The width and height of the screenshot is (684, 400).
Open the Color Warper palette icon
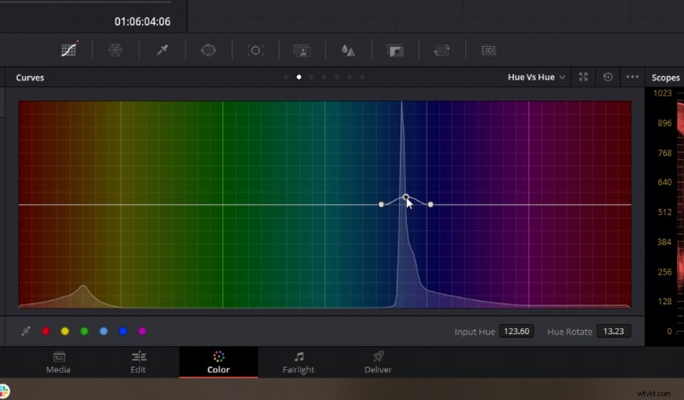[x=115, y=50]
